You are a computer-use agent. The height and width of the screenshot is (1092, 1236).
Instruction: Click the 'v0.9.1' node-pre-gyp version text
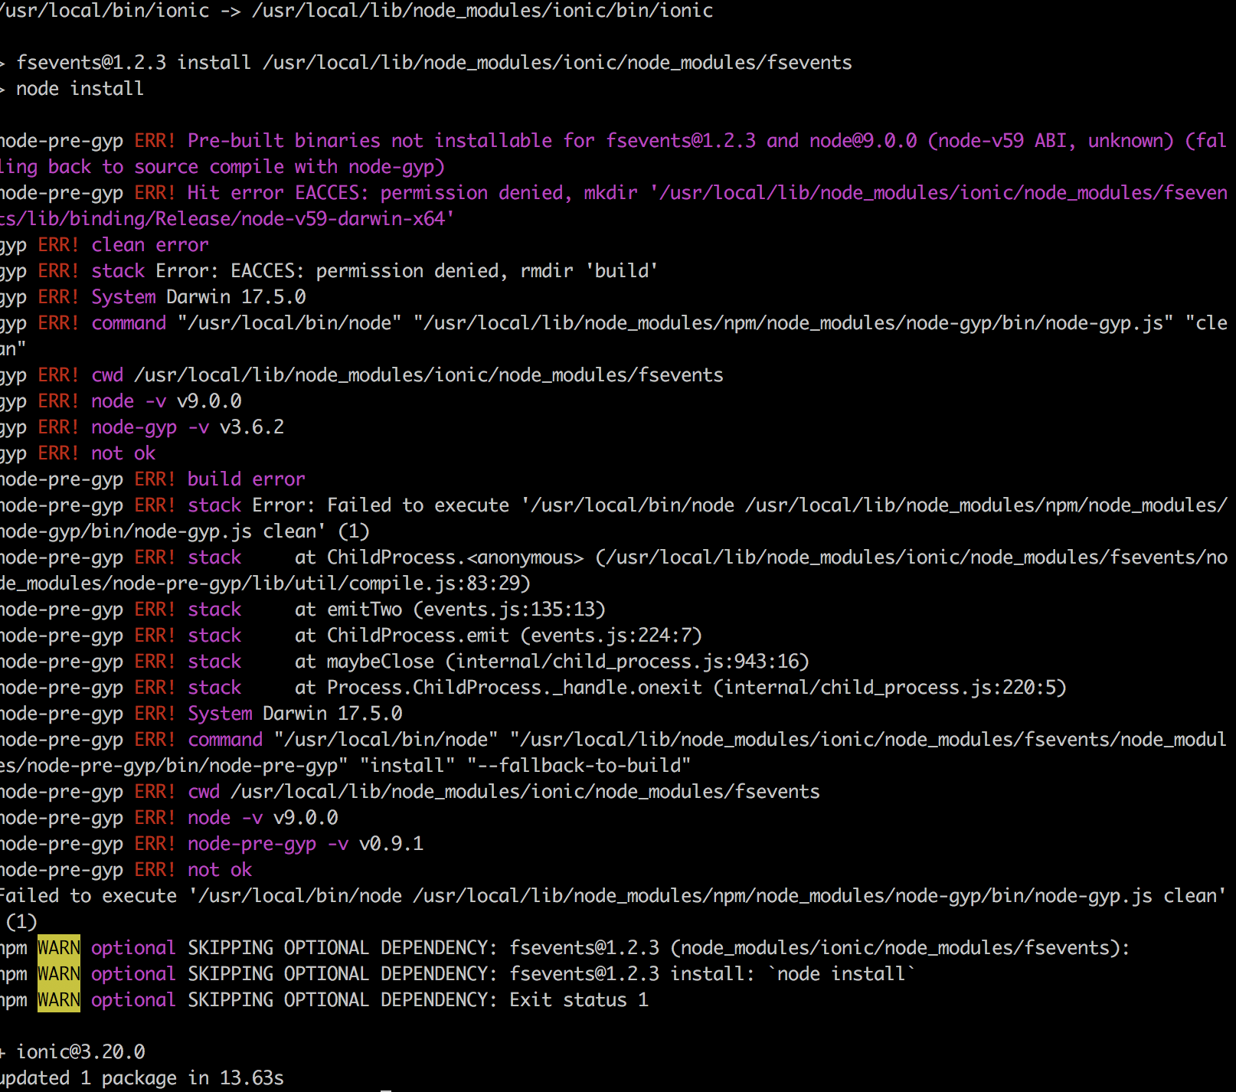391,844
